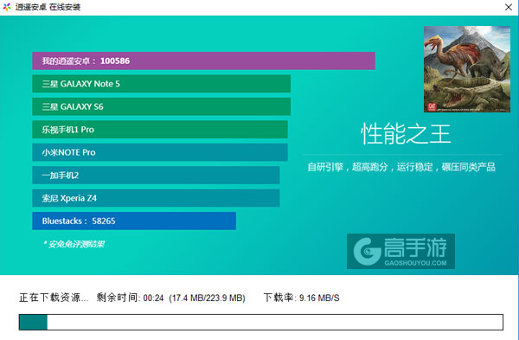The height and width of the screenshot is (340, 519).
Task: Select the 小米NOTE Pro bar
Action: (160, 152)
